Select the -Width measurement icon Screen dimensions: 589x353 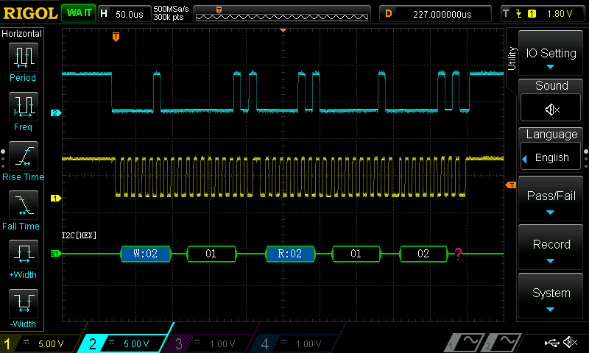pyautogui.click(x=24, y=303)
